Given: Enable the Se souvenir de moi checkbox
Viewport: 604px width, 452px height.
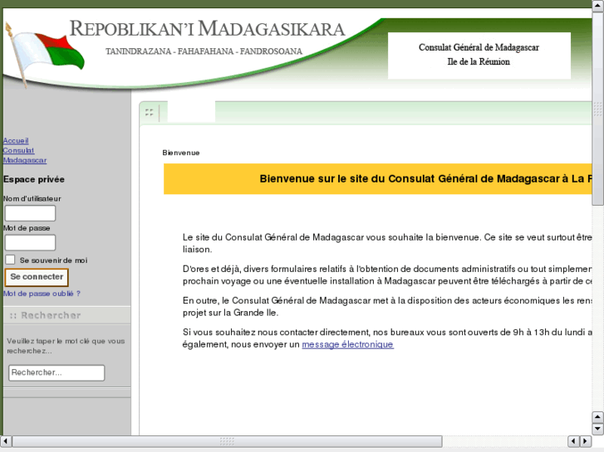Looking at the screenshot, I should (x=10, y=260).
